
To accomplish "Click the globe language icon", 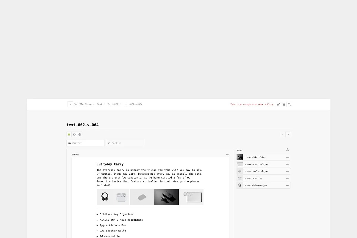I will tap(80, 134).
